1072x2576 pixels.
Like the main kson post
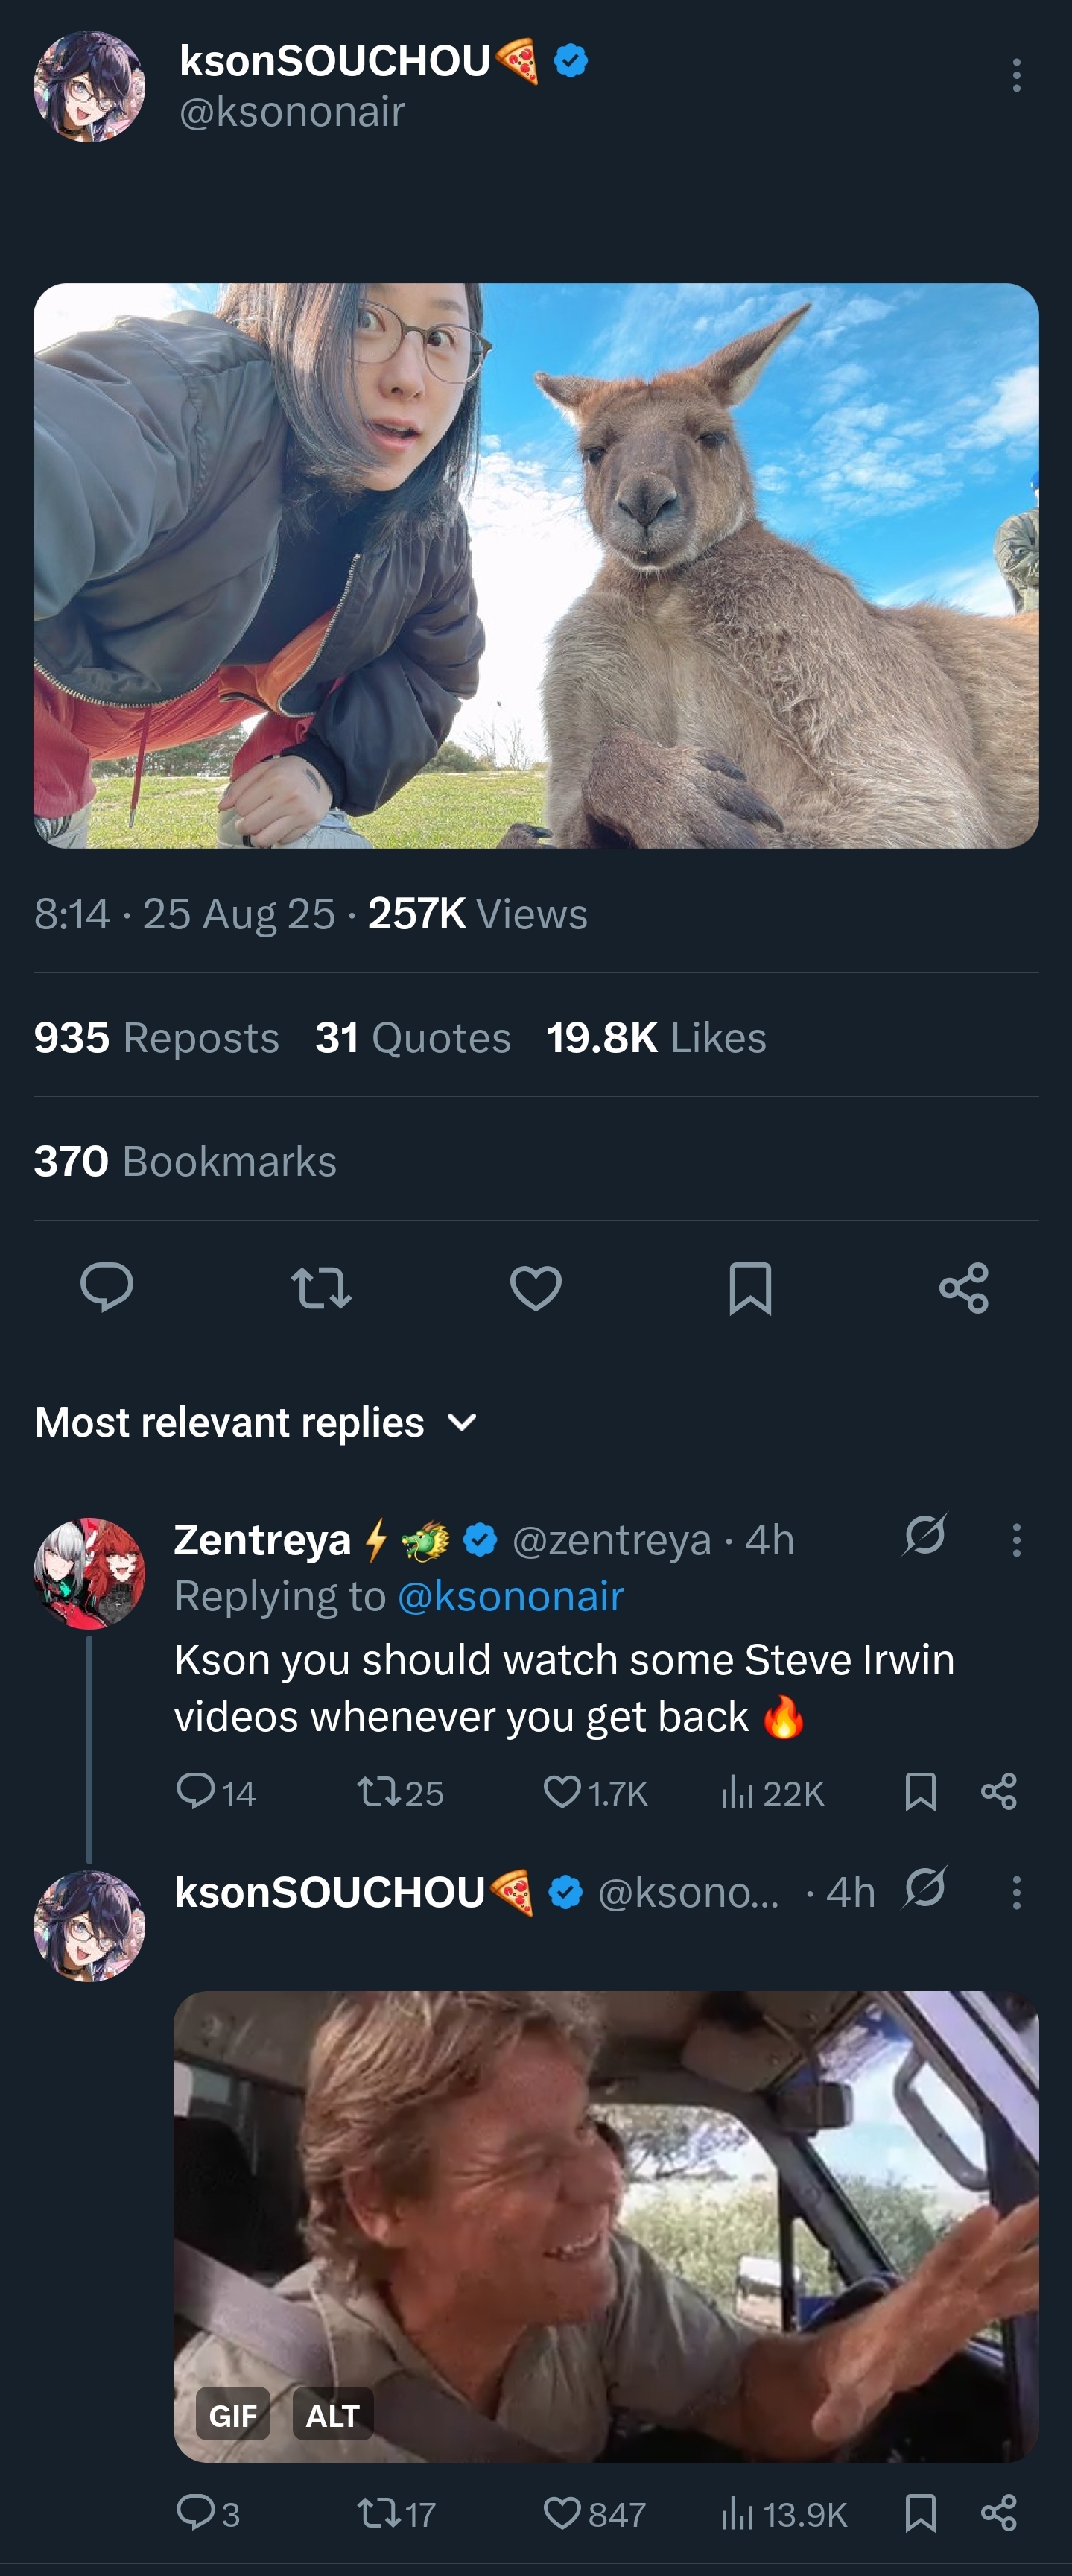click(x=536, y=1287)
